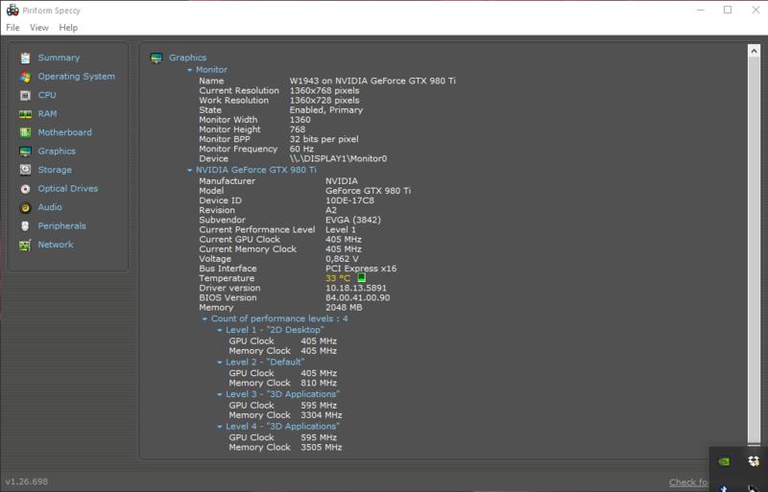Image resolution: width=768 pixels, height=492 pixels.
Task: Collapse Count of performance levels node
Action: (204, 318)
